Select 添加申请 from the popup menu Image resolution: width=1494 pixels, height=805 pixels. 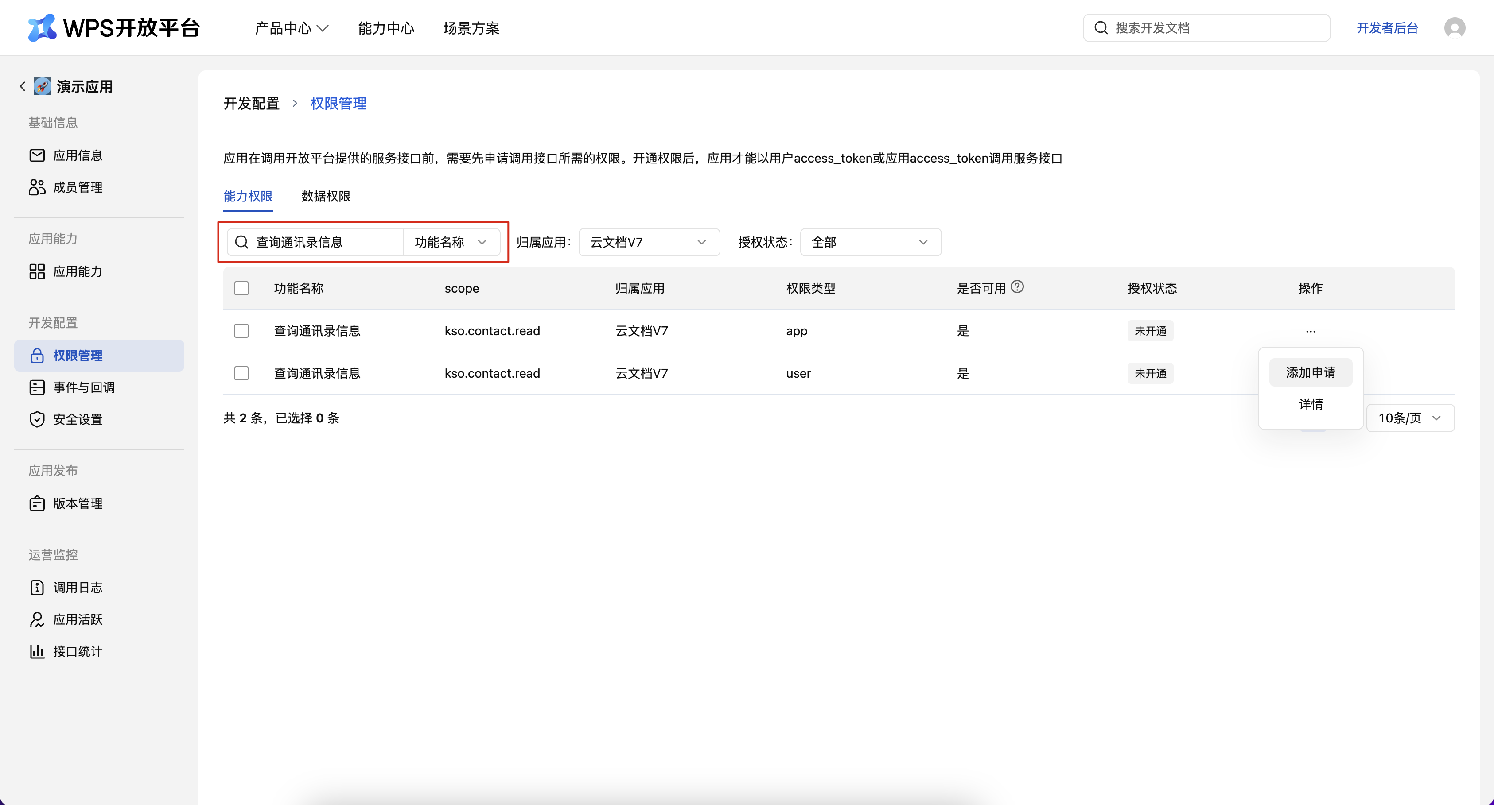[x=1310, y=372]
